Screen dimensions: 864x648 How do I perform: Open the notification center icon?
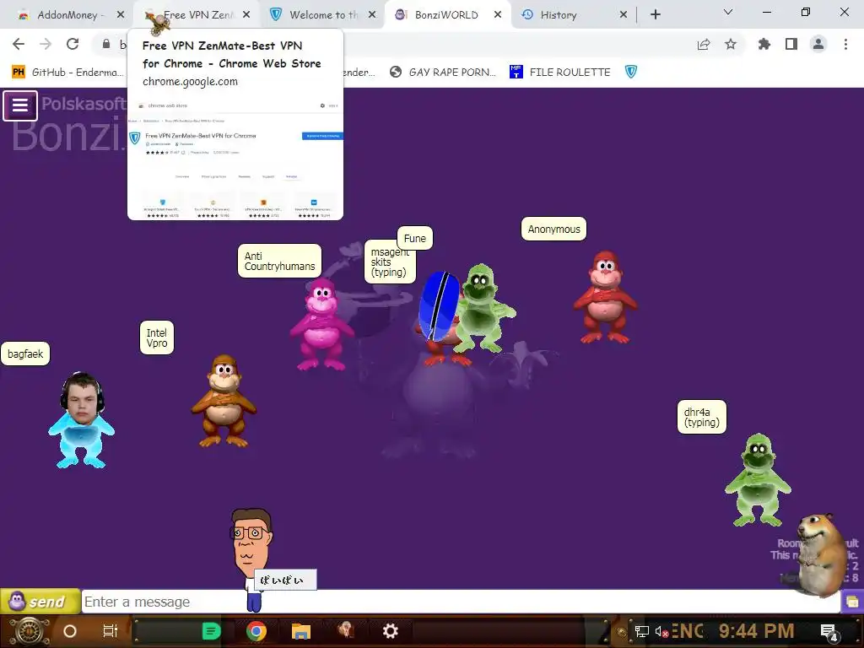(x=829, y=631)
